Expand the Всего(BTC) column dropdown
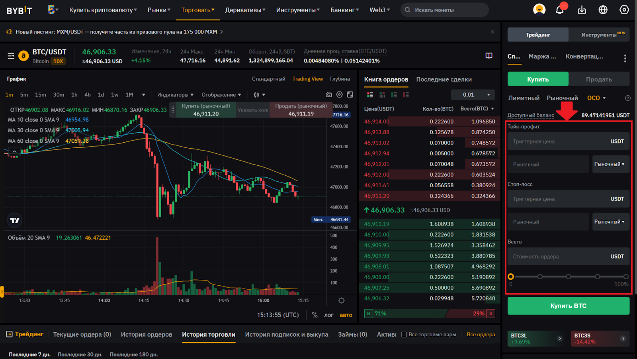The width and height of the screenshot is (637, 359). pos(492,109)
